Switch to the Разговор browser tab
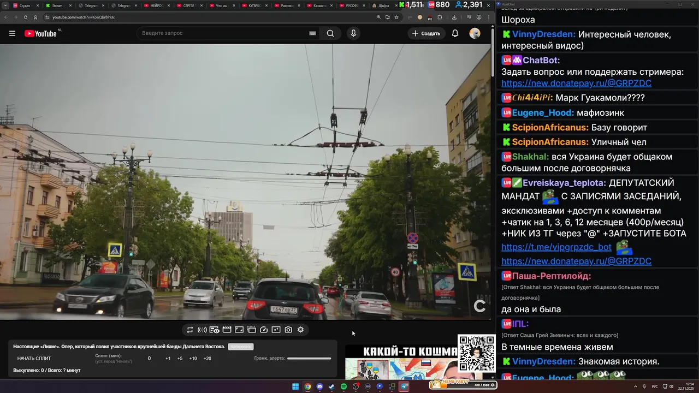The height and width of the screenshot is (393, 699). pos(287,5)
